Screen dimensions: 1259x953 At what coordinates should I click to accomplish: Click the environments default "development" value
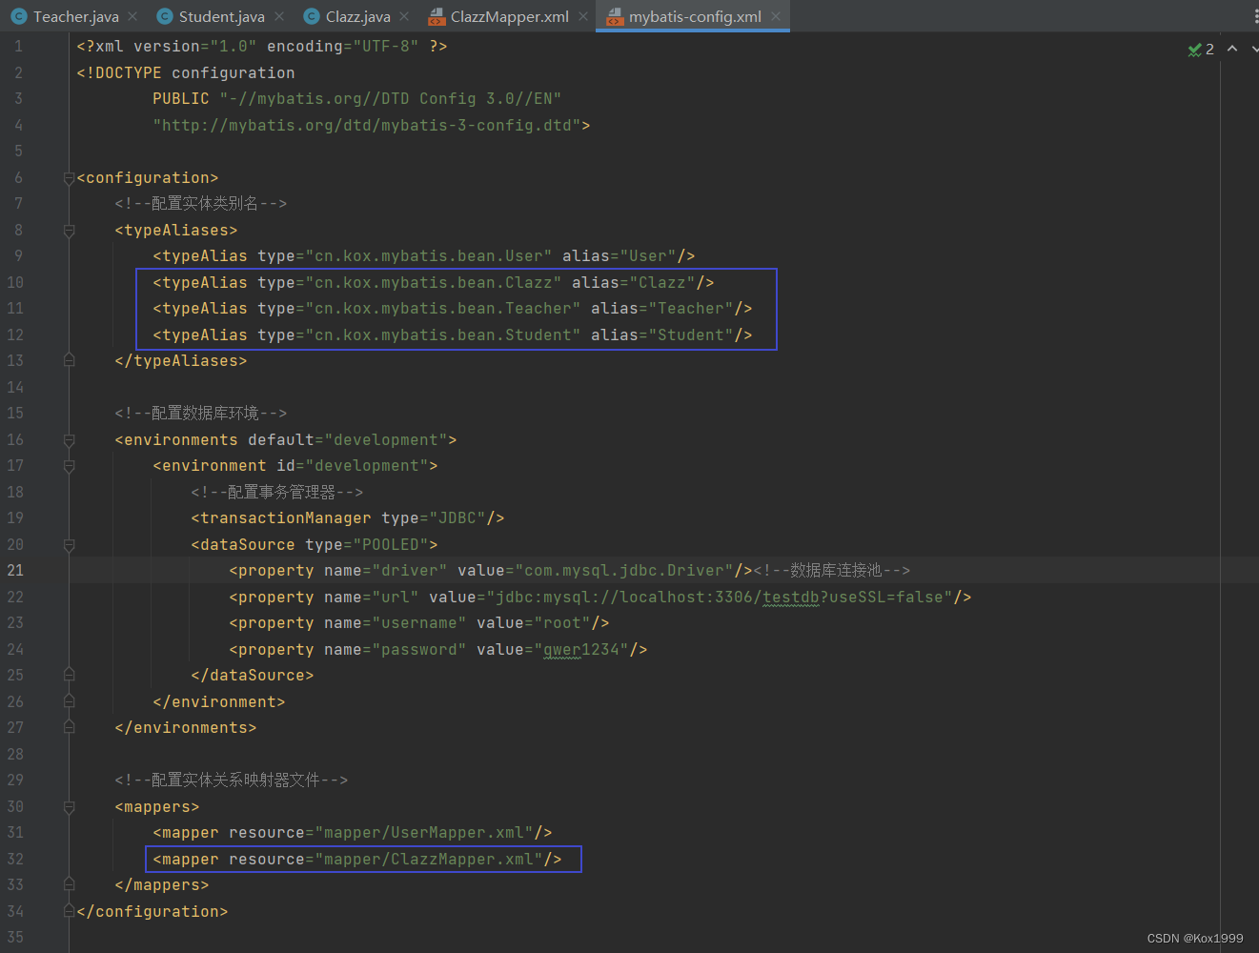(x=386, y=439)
